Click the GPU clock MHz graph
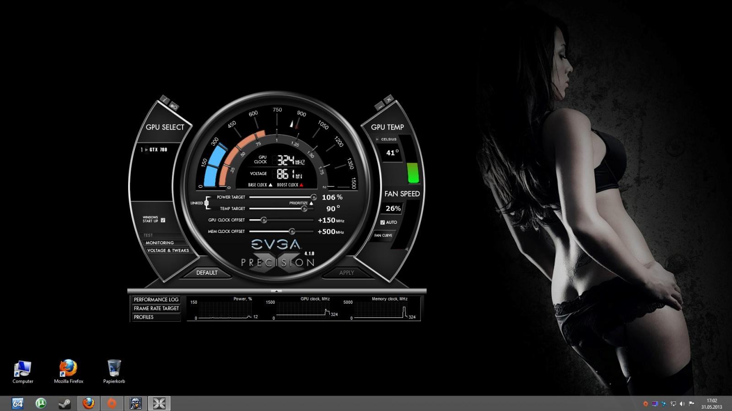732x411 pixels. point(302,310)
